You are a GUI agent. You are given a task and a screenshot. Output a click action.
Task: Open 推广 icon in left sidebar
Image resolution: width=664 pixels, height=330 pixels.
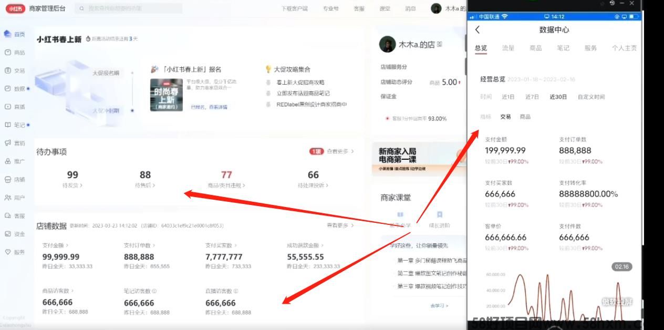coord(7,161)
